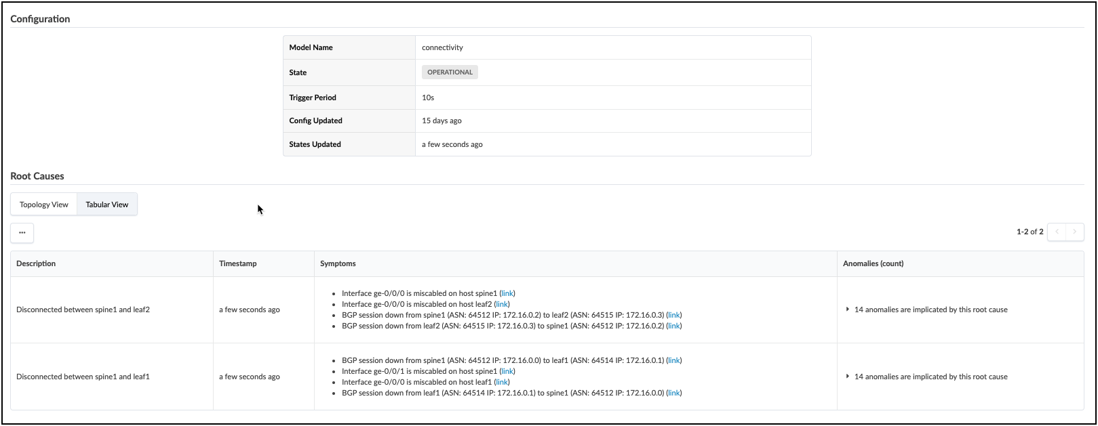Click the Description column header
Viewport: 1098px width, 426px height.
tap(36, 263)
